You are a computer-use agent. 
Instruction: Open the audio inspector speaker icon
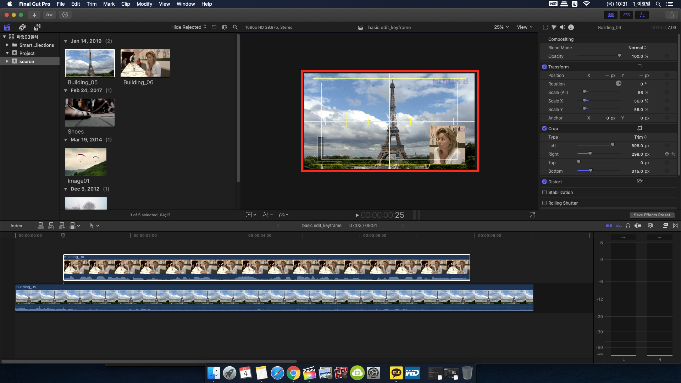coord(562,27)
